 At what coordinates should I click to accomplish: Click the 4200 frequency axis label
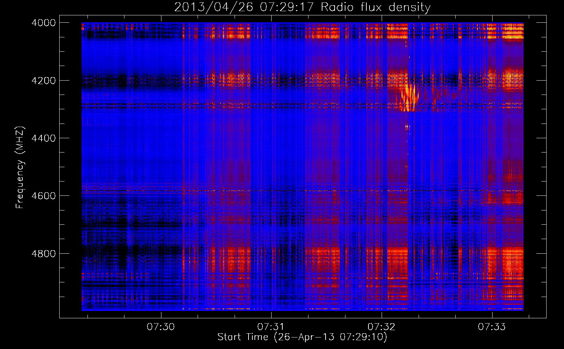coord(44,81)
